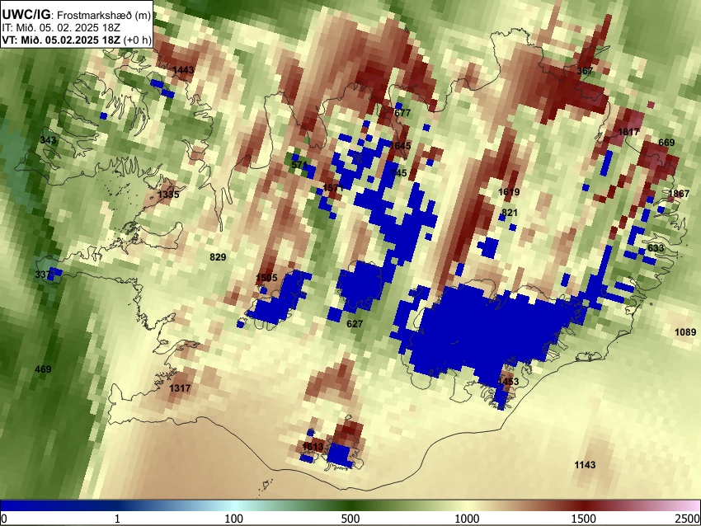
Task: Click the map value 343
Action: coord(49,140)
